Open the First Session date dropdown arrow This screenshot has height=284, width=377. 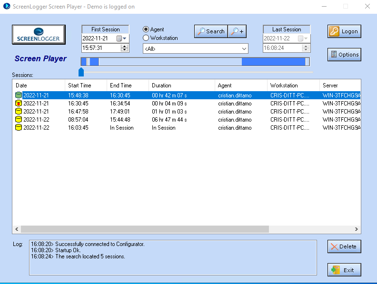[x=125, y=38]
